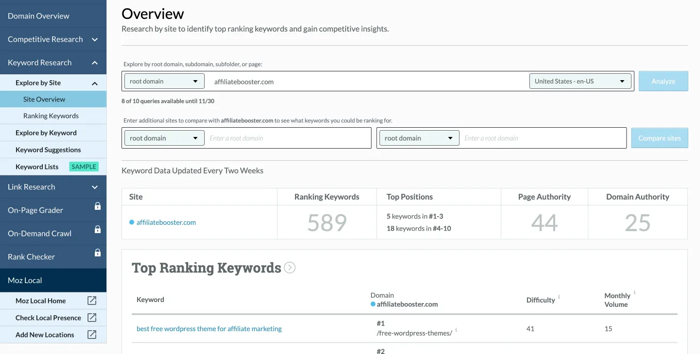Click text 5 keywords in #1-3
The width and height of the screenshot is (700, 354).
(x=415, y=216)
